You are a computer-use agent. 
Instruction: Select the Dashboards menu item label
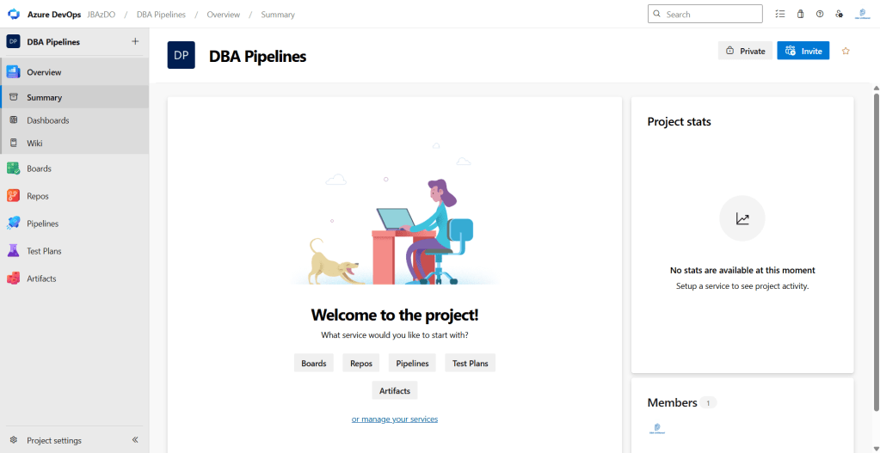point(48,120)
